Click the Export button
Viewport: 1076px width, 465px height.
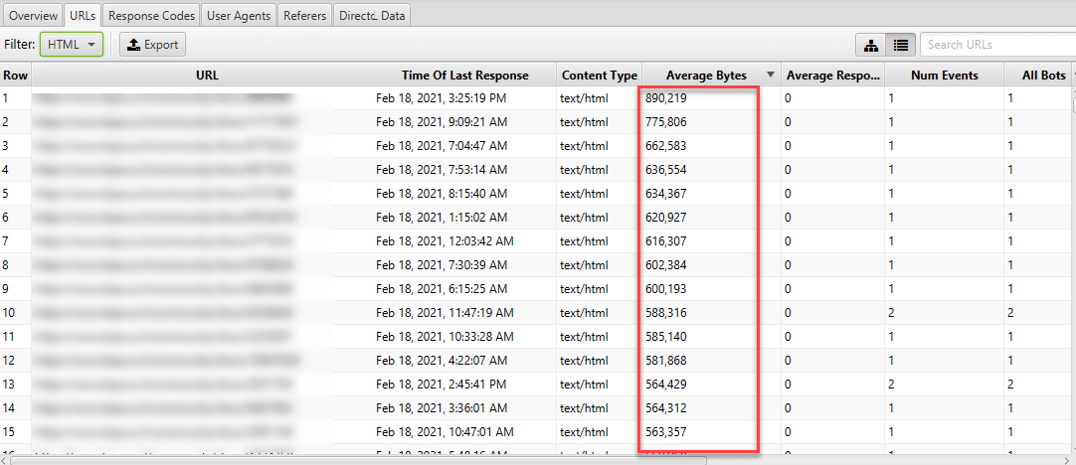153,45
